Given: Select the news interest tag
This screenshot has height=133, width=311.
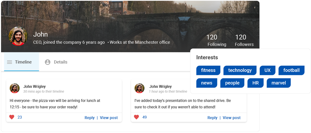Looking at the screenshot, I should (x=207, y=83).
